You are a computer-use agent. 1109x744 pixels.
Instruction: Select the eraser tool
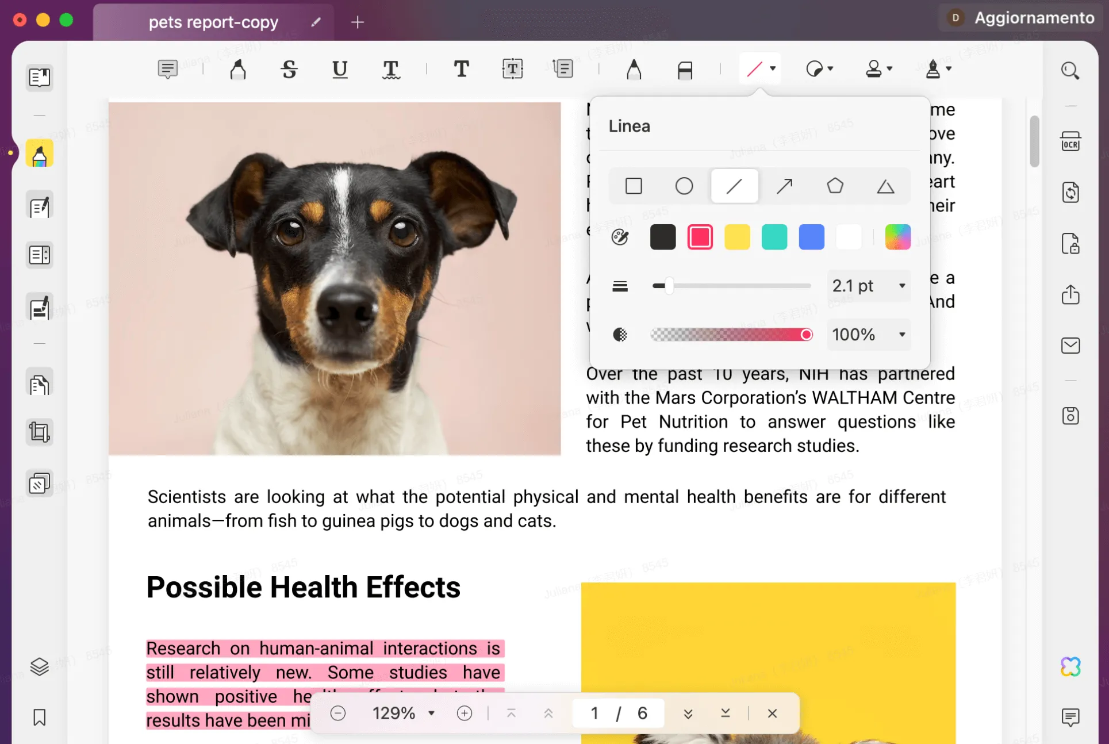click(x=685, y=70)
